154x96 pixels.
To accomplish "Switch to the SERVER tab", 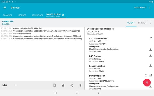I will pyautogui.click(x=142, y=23).
